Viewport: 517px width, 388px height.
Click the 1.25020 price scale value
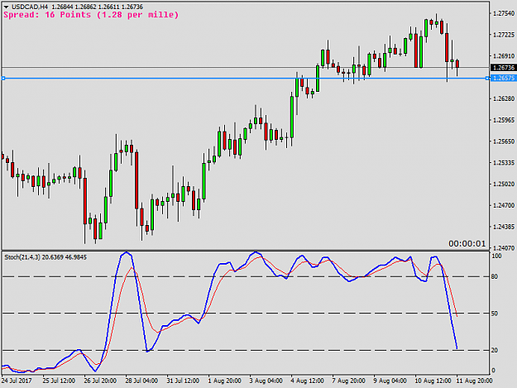pos(504,184)
